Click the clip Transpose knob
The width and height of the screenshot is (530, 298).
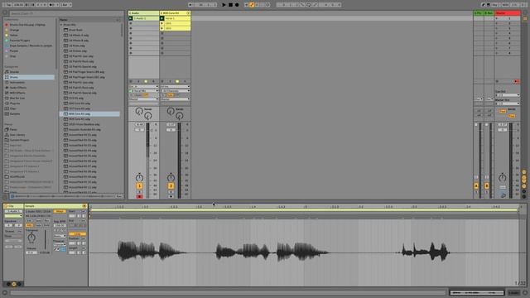(31, 237)
